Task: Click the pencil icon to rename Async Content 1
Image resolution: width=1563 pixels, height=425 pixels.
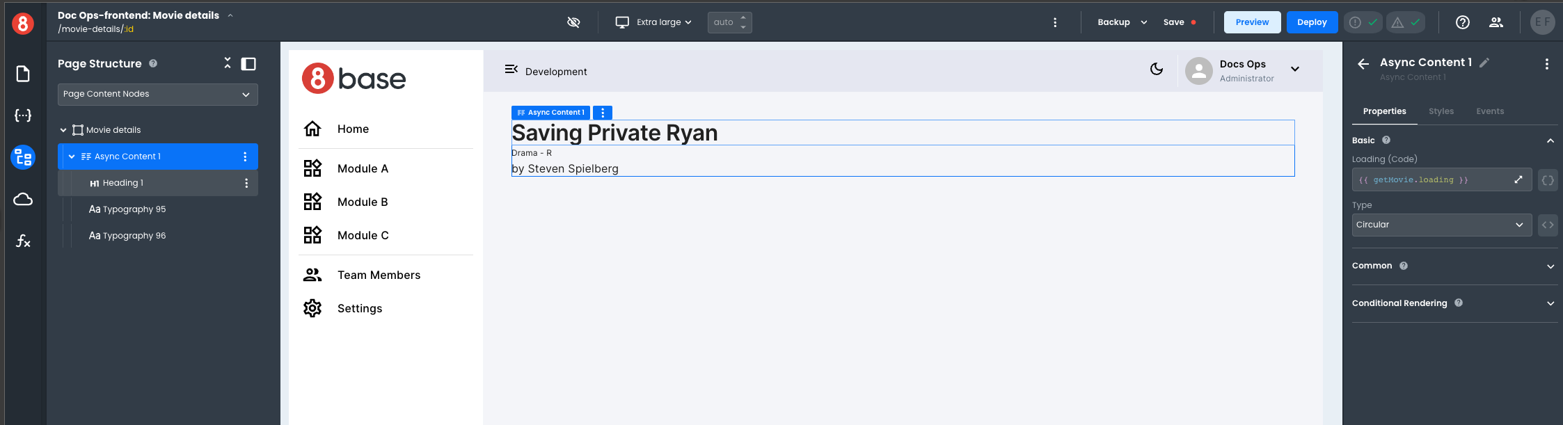Action: (x=1484, y=63)
